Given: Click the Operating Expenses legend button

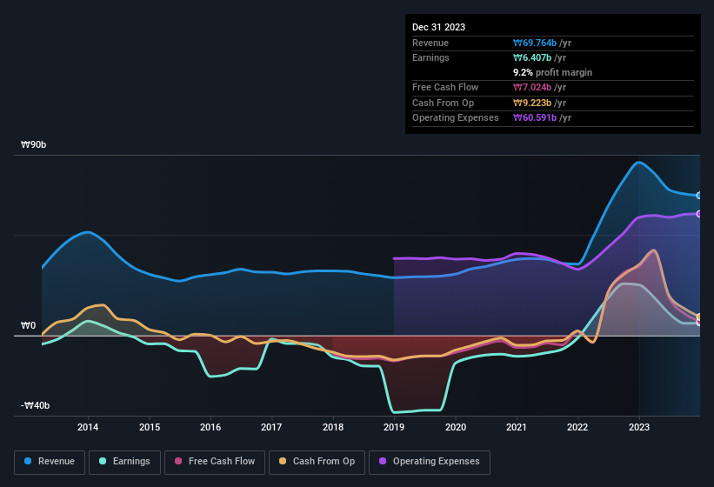Looking at the screenshot, I should [x=429, y=462].
